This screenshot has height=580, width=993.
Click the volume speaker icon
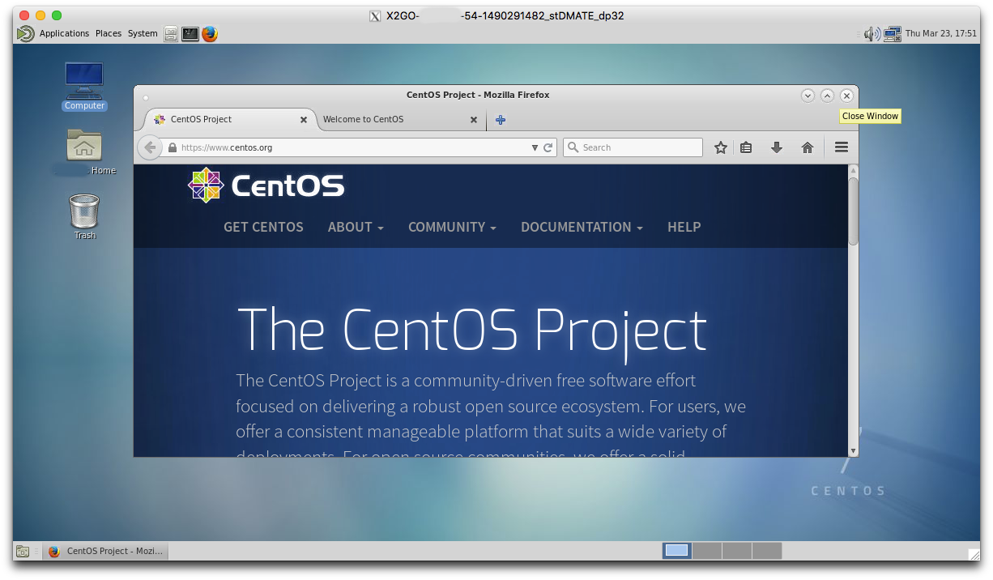(x=871, y=33)
